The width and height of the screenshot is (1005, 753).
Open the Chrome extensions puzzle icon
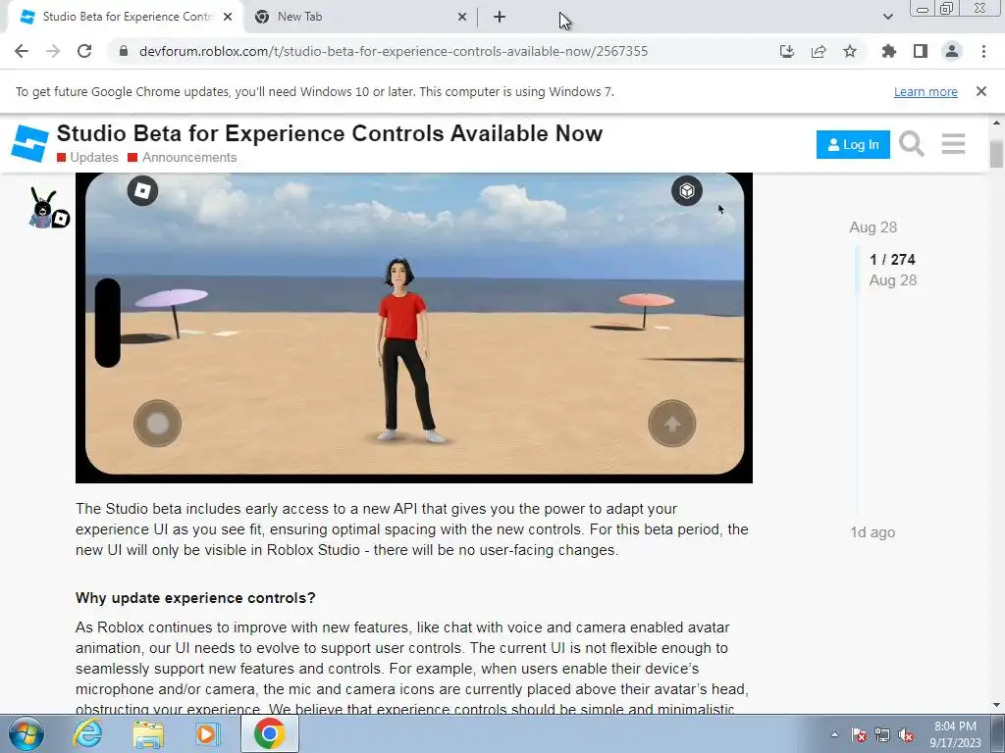pos(888,51)
